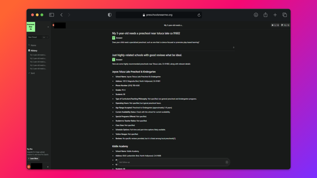Click the Safari sidebar toggle icon
Image resolution: width=317 pixels, height=178 pixels.
tap(52, 15)
